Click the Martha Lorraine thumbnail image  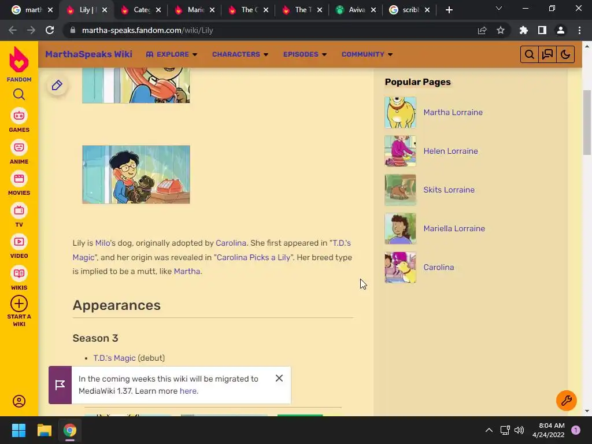[400, 112]
